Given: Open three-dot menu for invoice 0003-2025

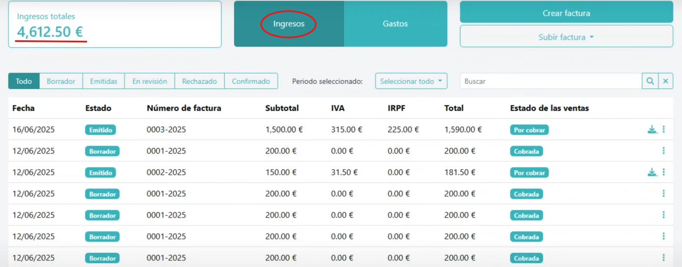Looking at the screenshot, I should coord(663,129).
